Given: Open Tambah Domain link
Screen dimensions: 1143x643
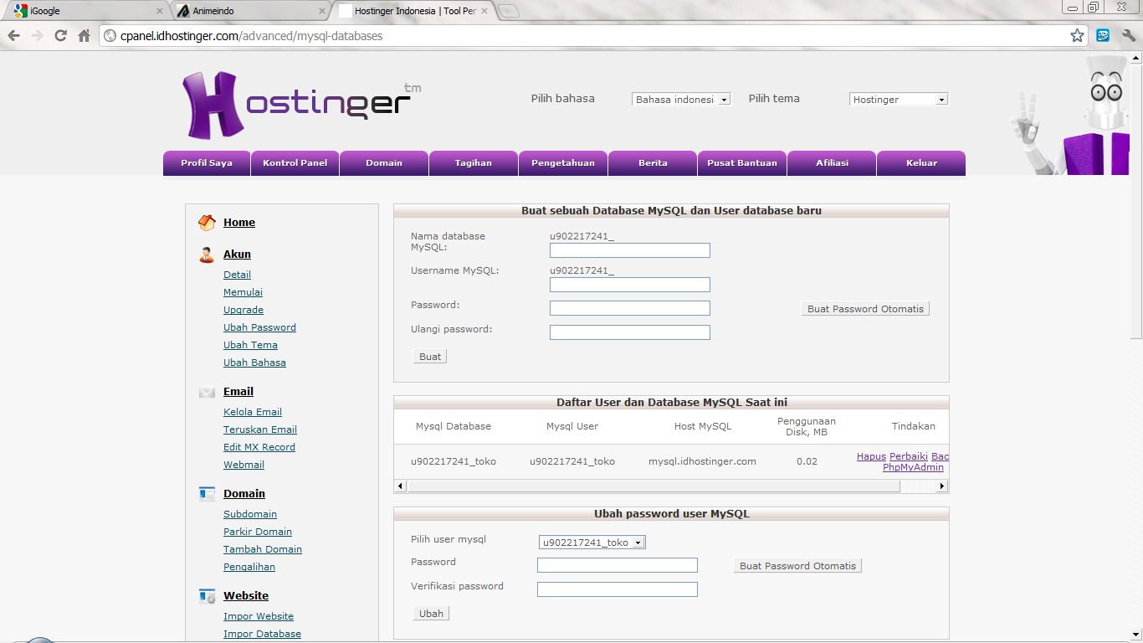Looking at the screenshot, I should (263, 549).
